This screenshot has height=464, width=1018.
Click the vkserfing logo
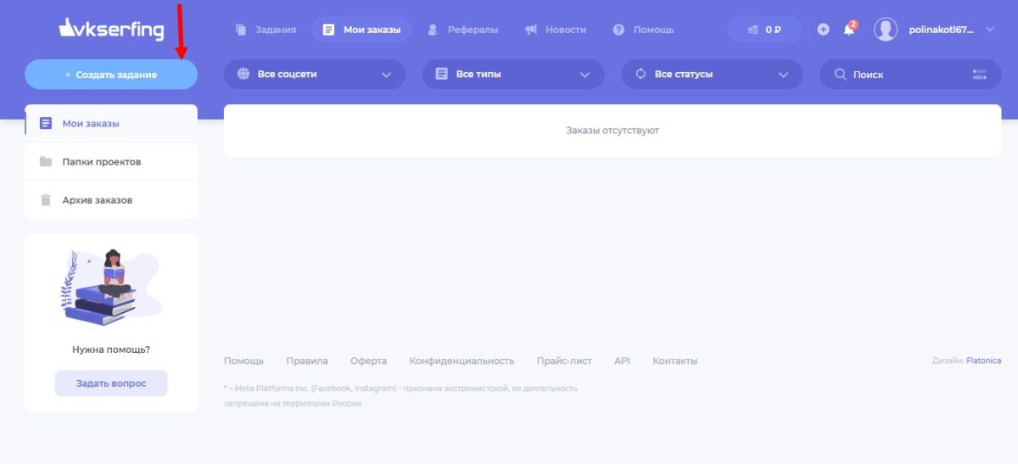[x=111, y=30]
